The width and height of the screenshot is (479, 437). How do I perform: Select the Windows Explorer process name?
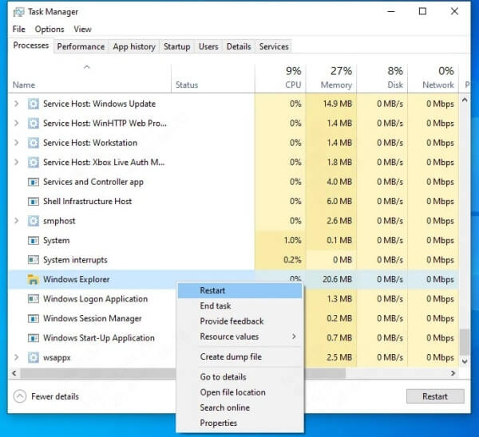[x=77, y=280]
